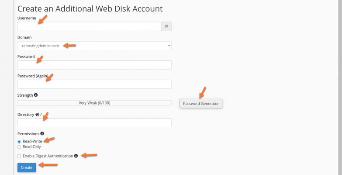
Task: Click the Digest Authentication info icon
Action: [76, 156]
